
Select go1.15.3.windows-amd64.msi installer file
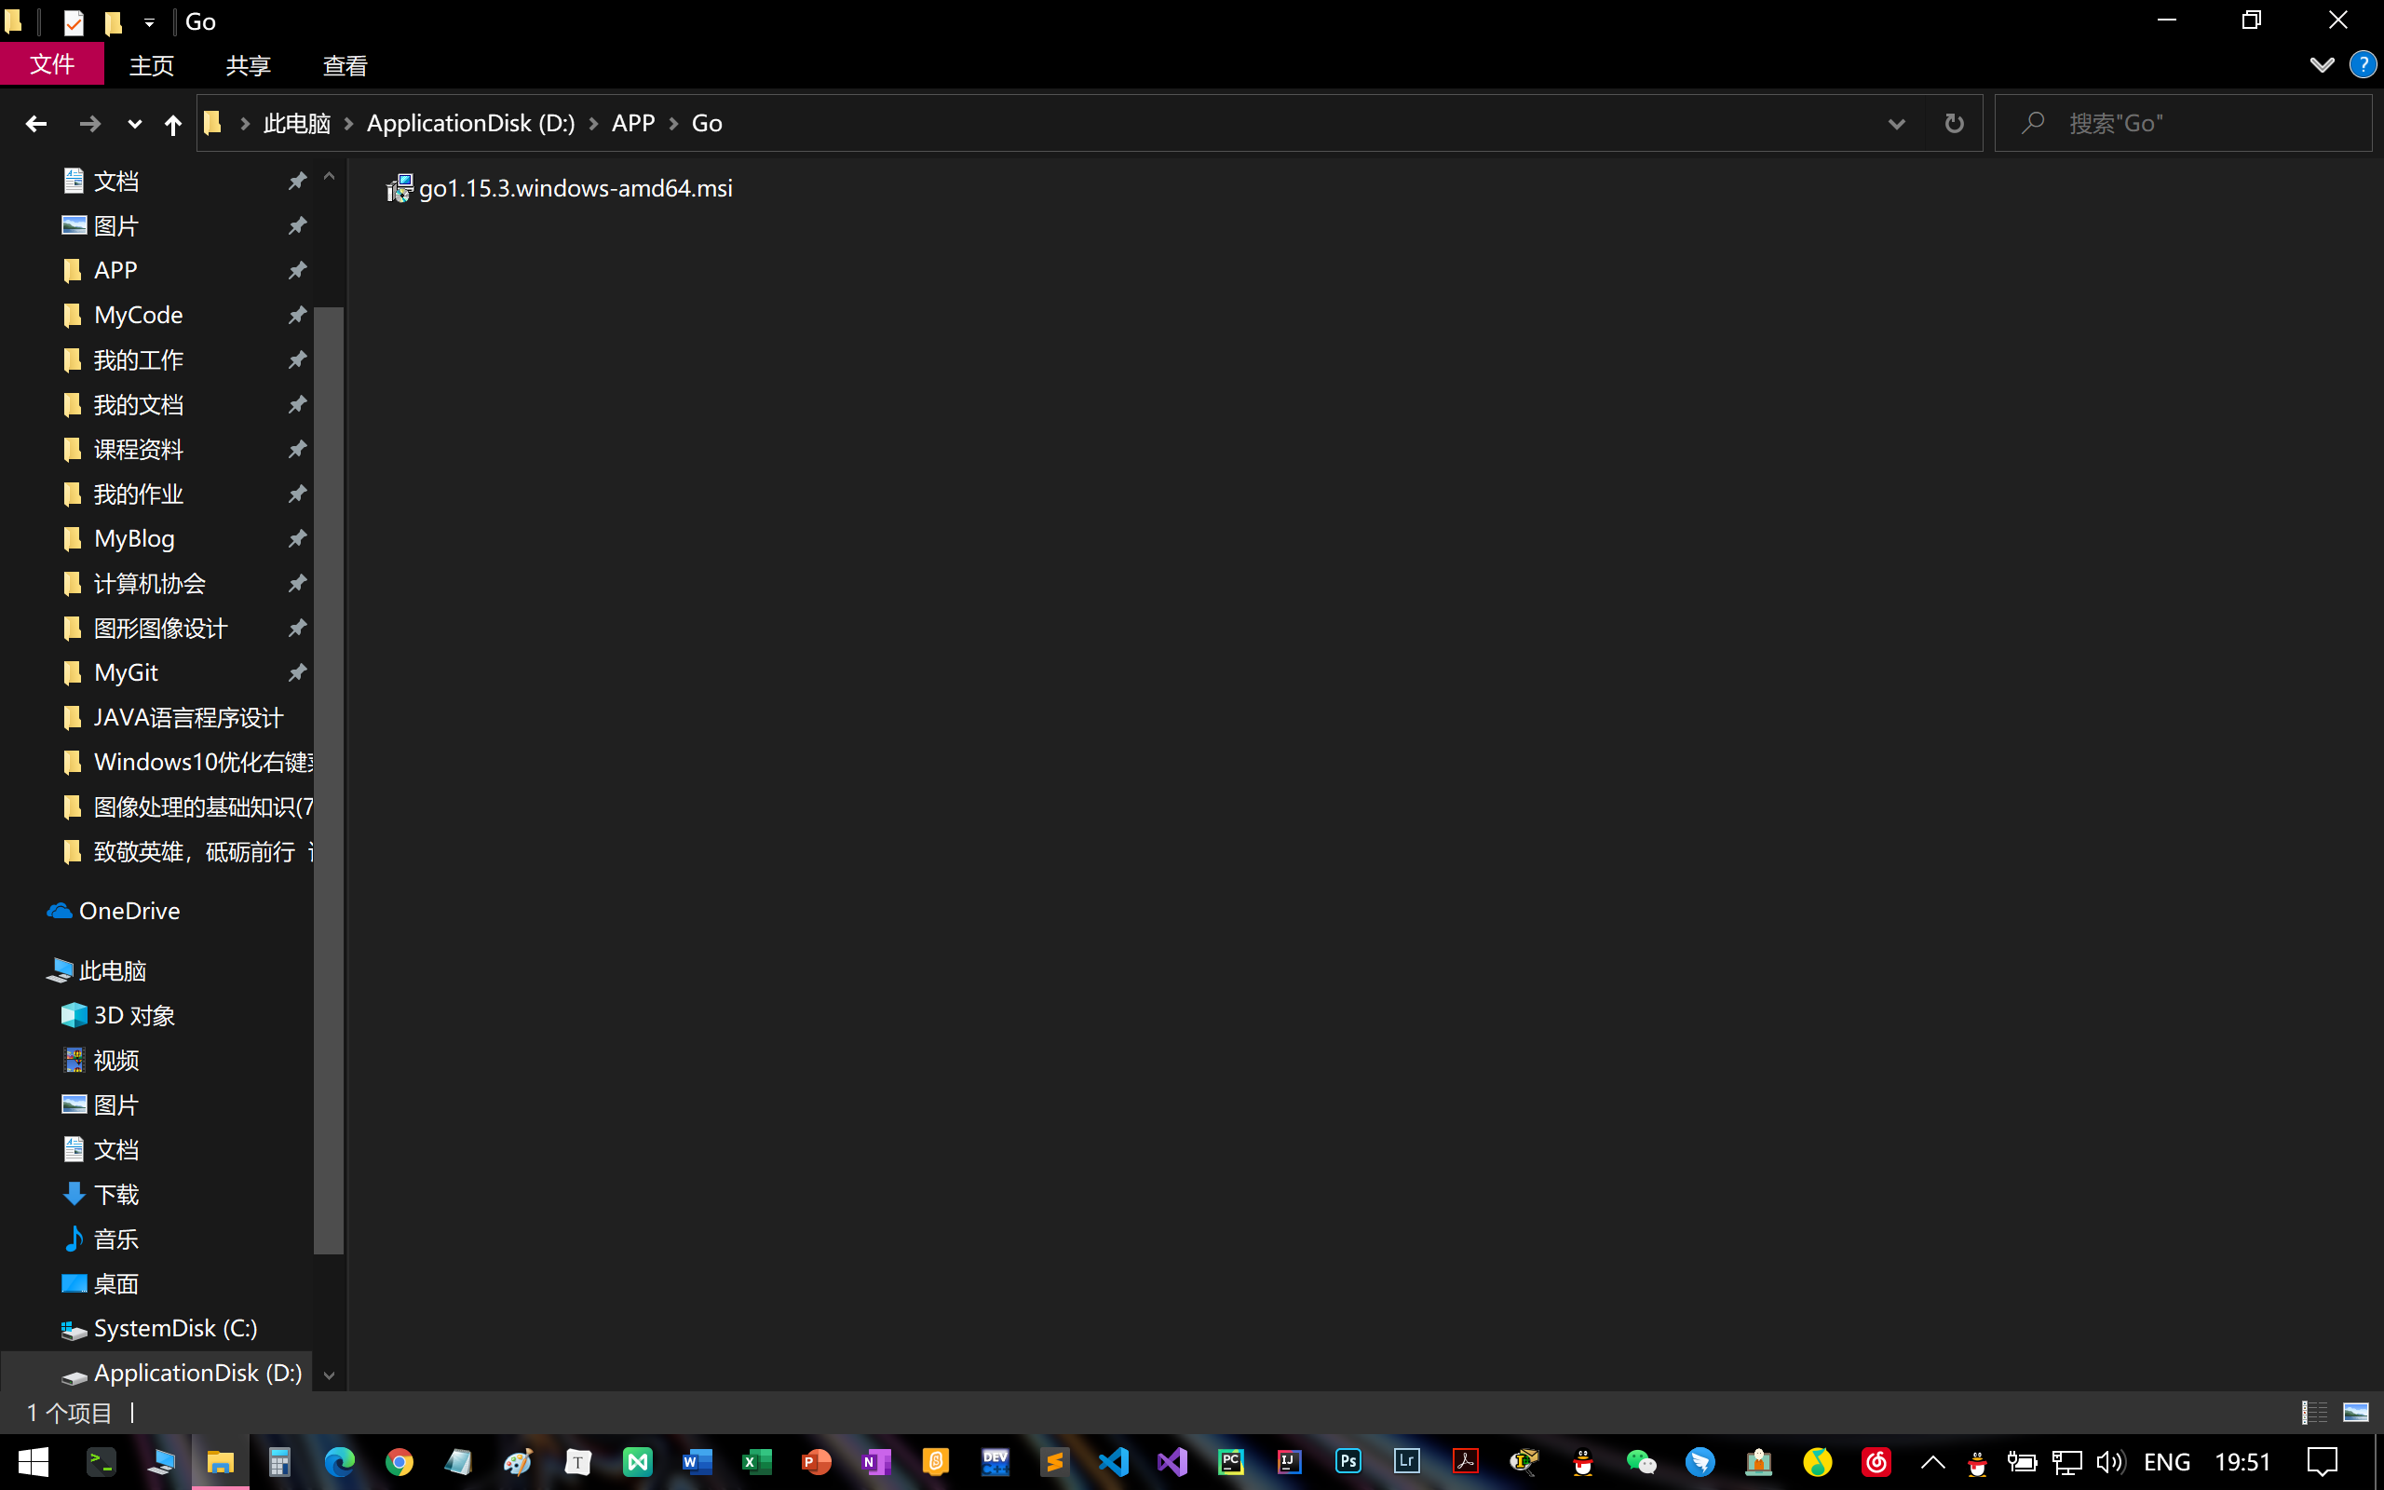tap(575, 188)
